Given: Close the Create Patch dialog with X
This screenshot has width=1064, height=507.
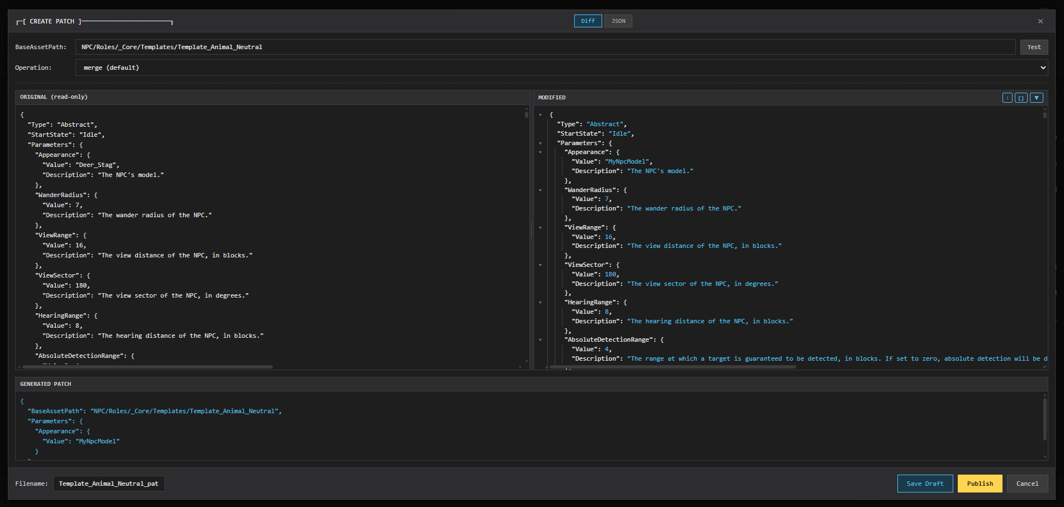Looking at the screenshot, I should pos(1041,21).
